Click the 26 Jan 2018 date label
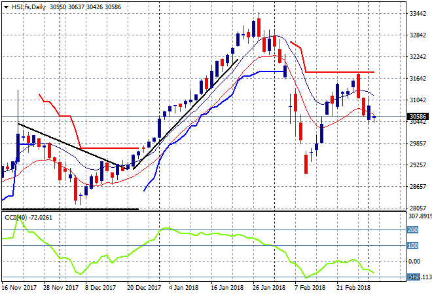 click(269, 288)
